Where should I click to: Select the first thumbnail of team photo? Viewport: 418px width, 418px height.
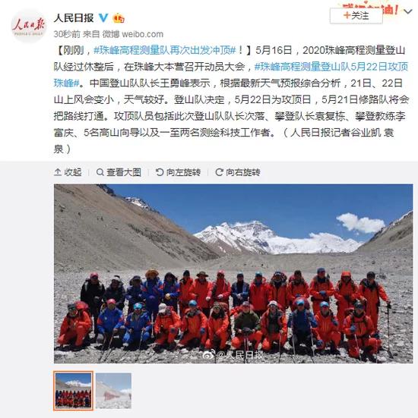click(73, 391)
